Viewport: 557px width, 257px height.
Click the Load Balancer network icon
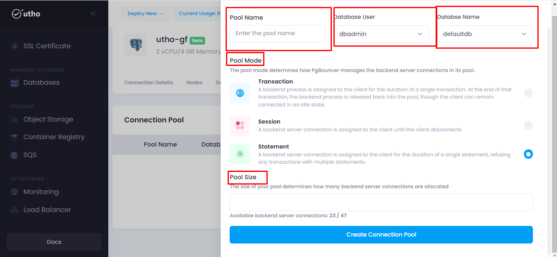coord(15,210)
